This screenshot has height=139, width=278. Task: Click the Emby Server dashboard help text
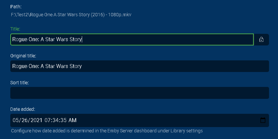click(107, 131)
